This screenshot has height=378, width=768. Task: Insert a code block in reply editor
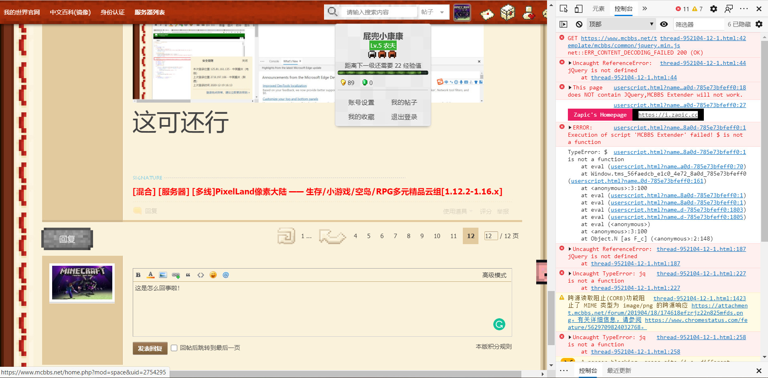[201, 275]
